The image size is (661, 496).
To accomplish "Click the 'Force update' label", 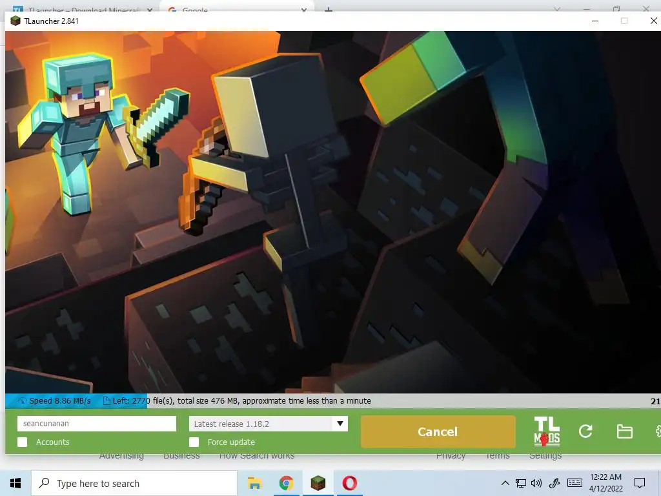I will click(x=231, y=442).
